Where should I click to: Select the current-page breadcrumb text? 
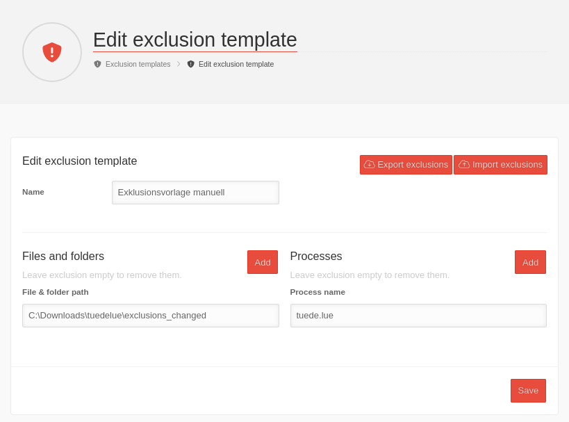236,64
